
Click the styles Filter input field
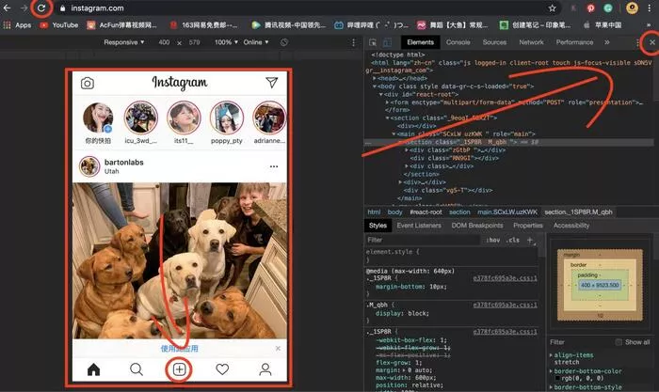[x=423, y=240]
